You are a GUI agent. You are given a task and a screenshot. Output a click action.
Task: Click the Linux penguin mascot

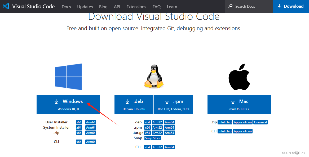point(154,77)
